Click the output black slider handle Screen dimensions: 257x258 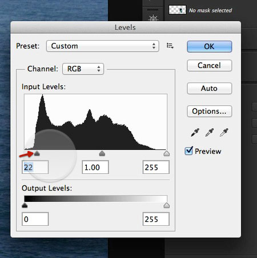pyautogui.click(x=25, y=205)
